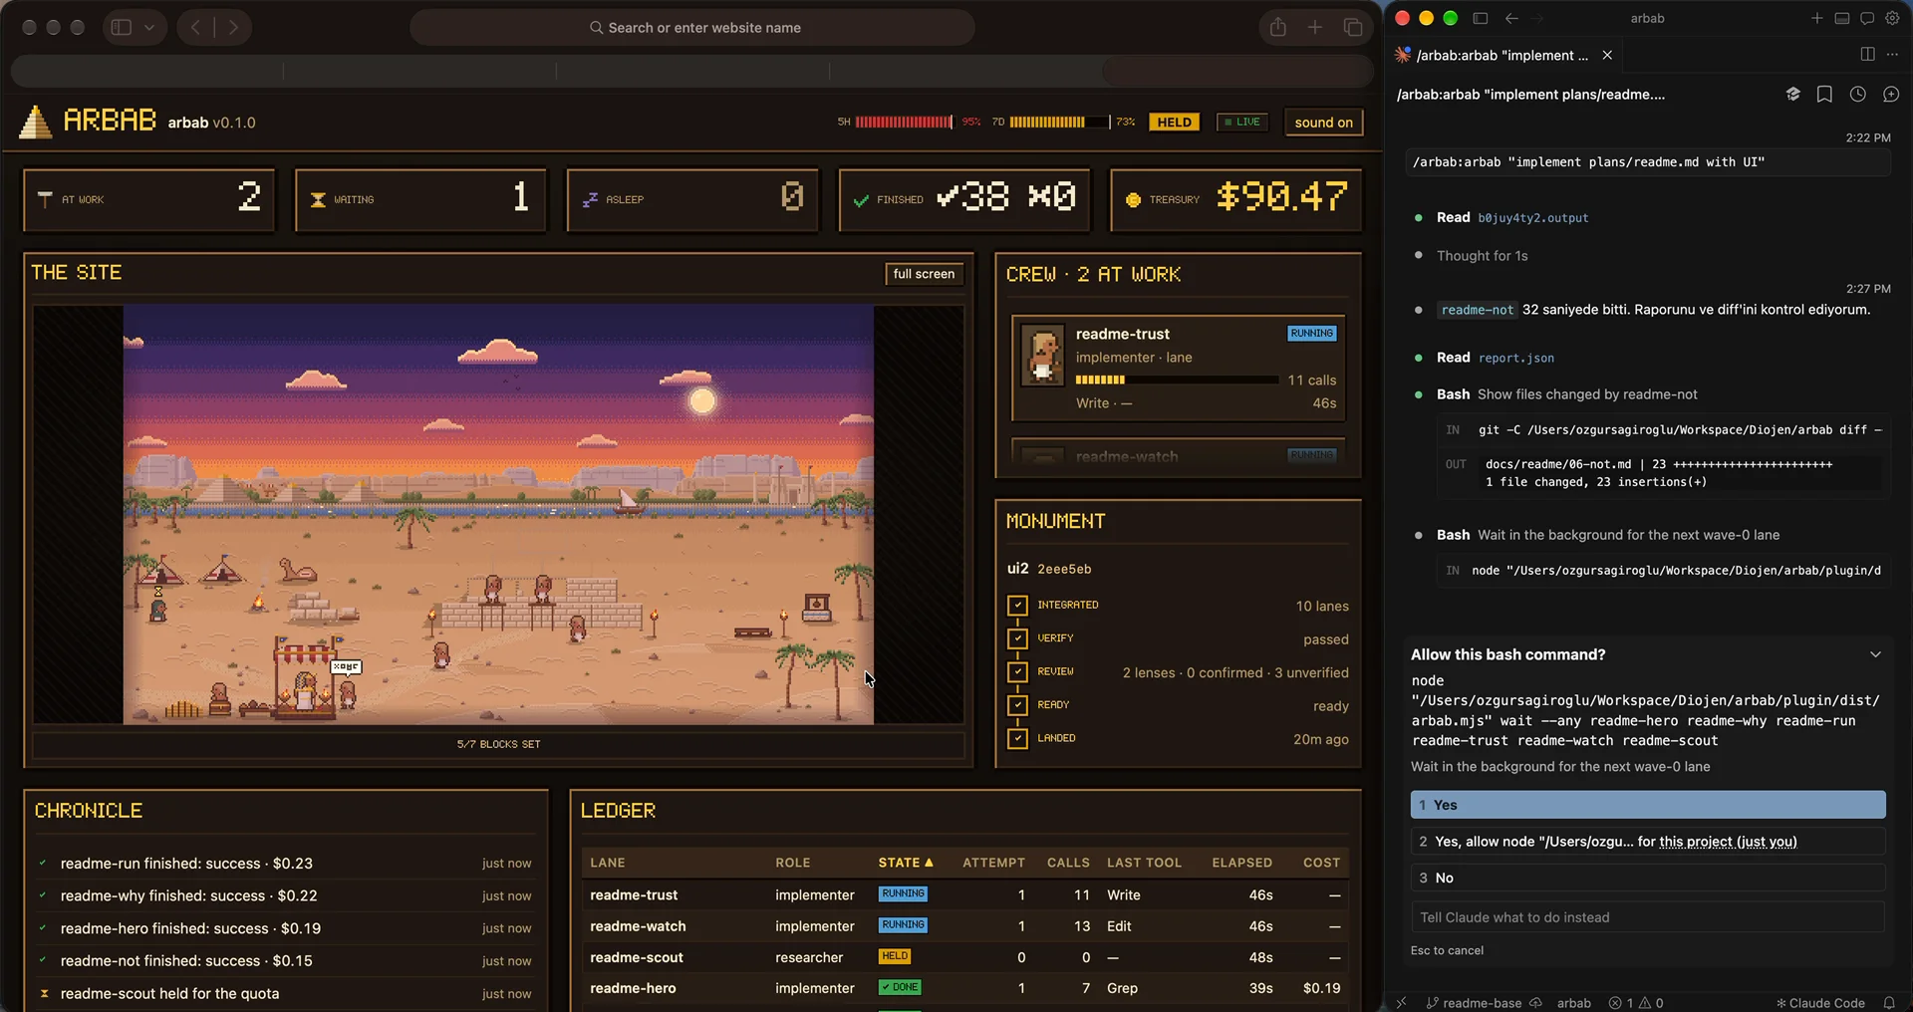
Task: Choose option 1 Yes
Action: tap(1648, 805)
